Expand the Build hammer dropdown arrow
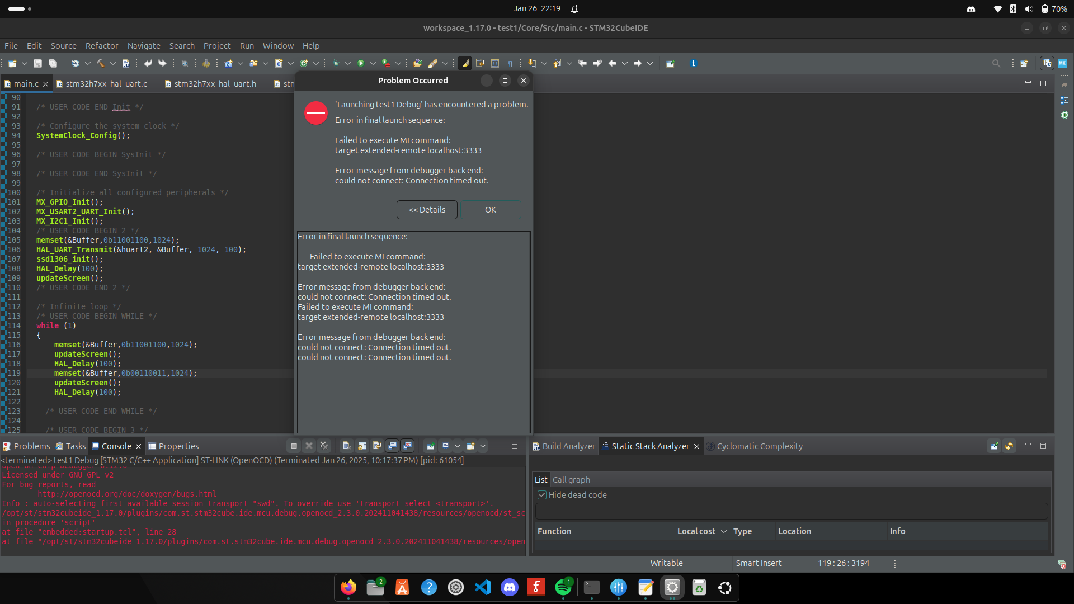The width and height of the screenshot is (1074, 604). coord(112,63)
